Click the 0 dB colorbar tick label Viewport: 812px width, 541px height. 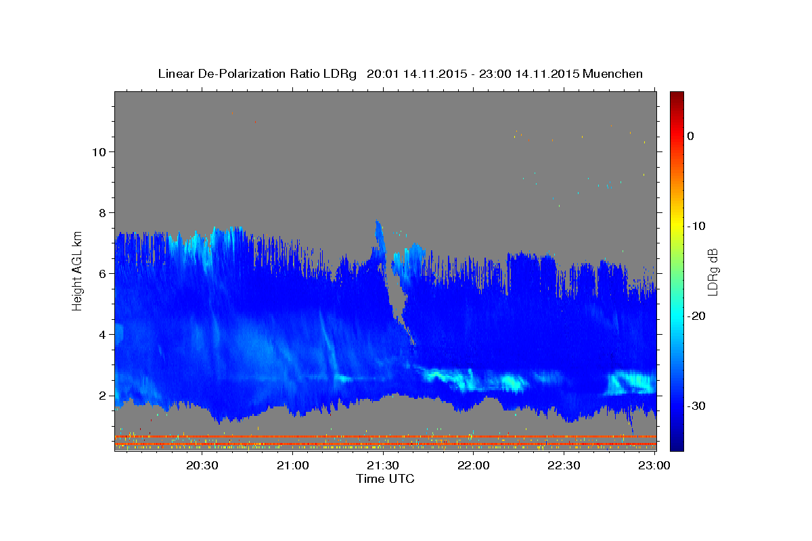point(690,136)
